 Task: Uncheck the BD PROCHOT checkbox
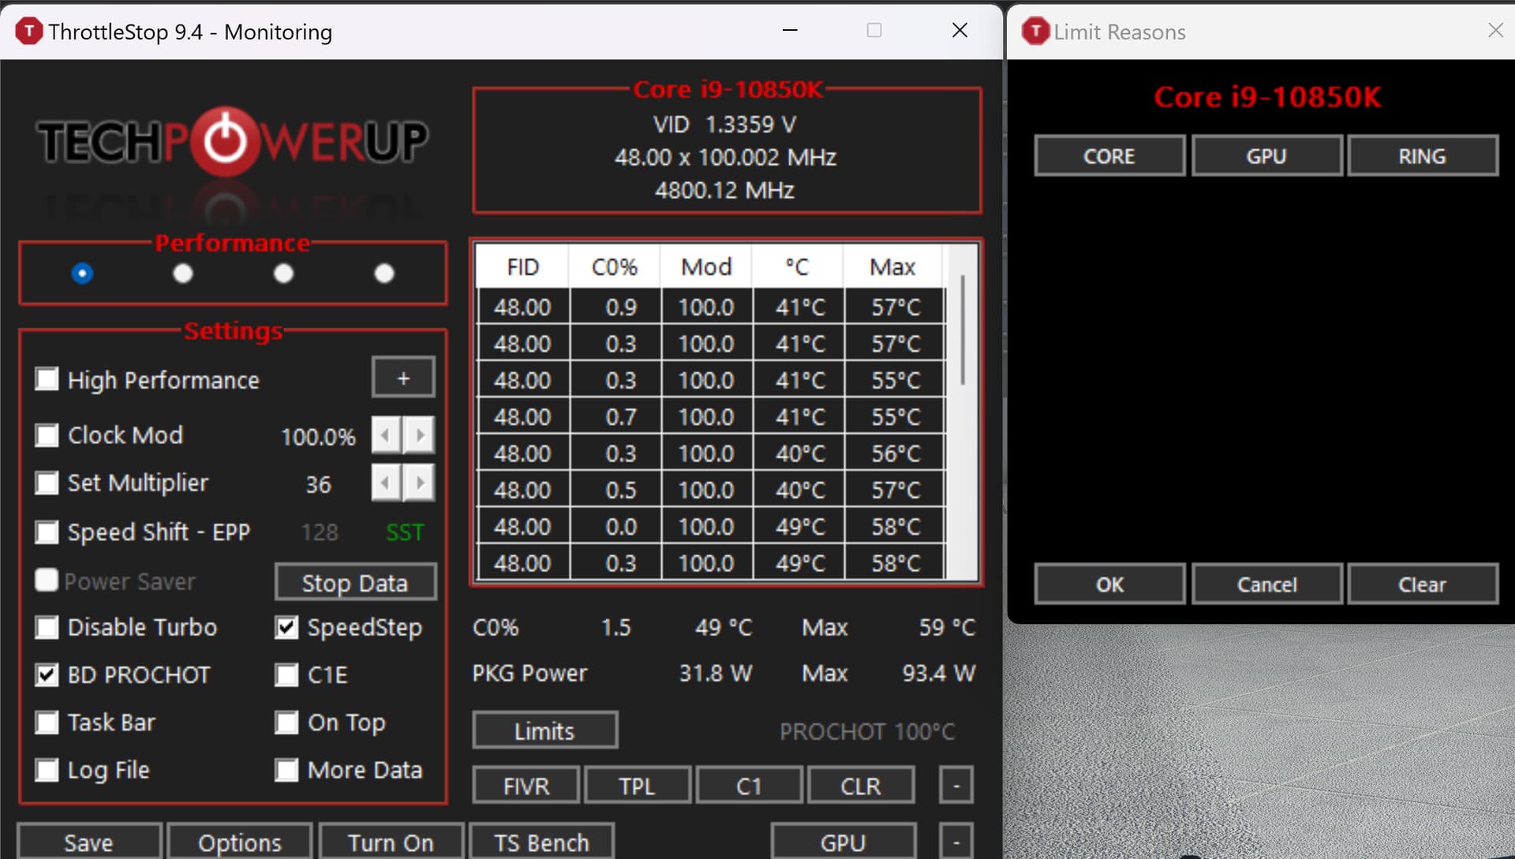coord(47,674)
